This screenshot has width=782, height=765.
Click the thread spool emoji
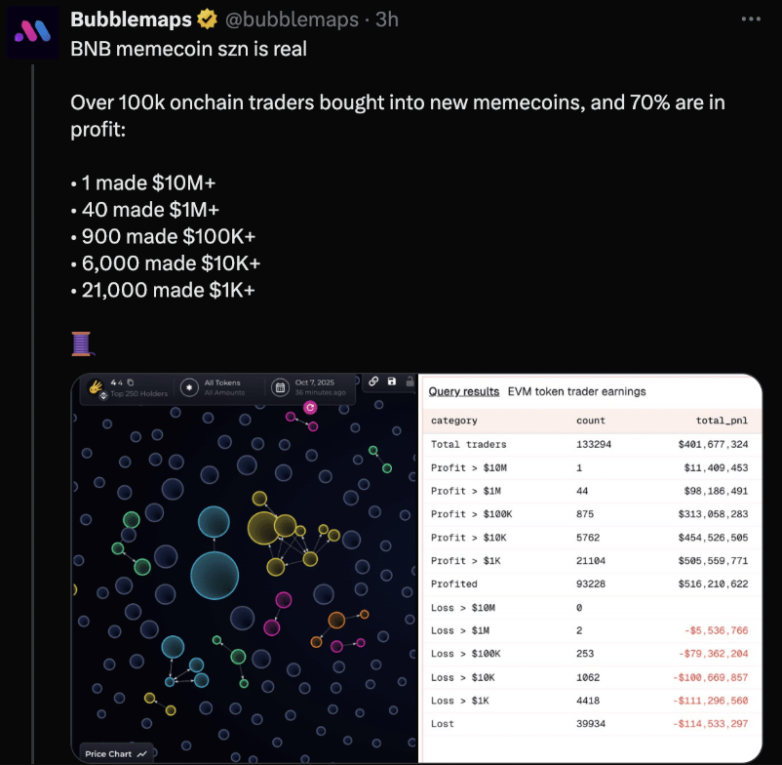coord(81,343)
